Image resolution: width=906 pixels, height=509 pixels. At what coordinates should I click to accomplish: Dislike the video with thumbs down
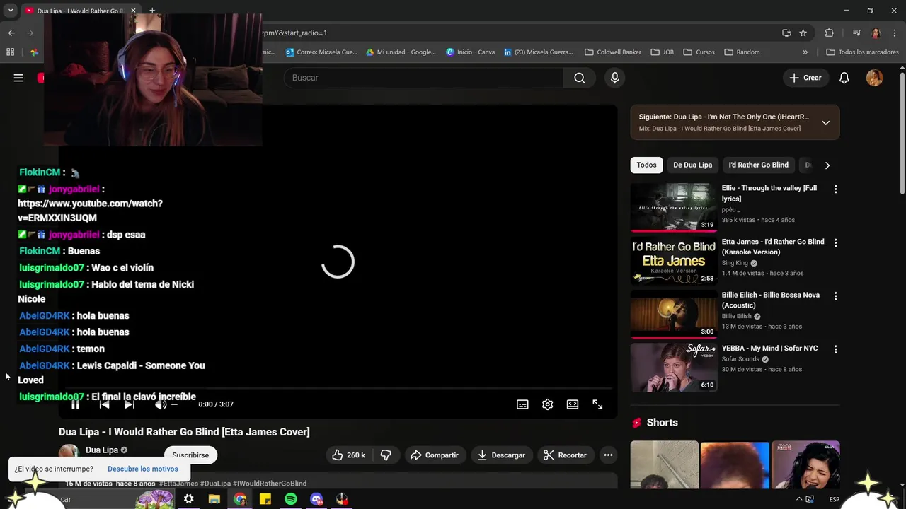[x=386, y=455]
